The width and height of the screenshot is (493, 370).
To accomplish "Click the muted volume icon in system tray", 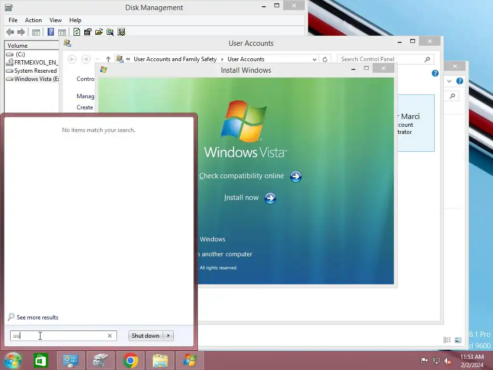I will click(x=447, y=360).
